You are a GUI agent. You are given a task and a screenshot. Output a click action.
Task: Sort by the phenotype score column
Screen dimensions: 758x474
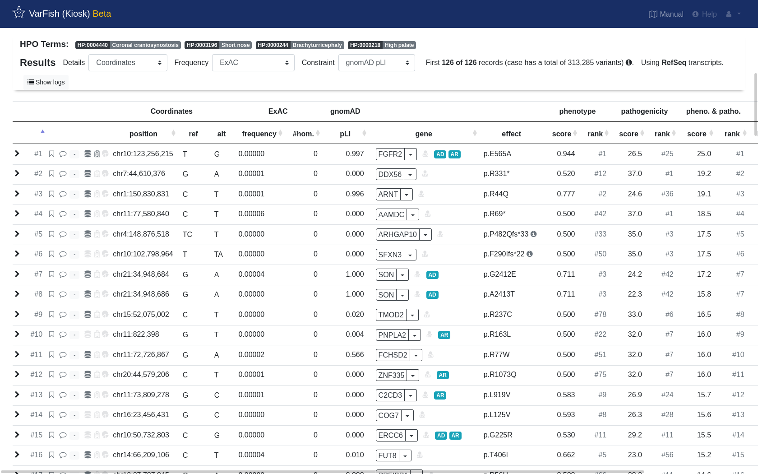564,134
